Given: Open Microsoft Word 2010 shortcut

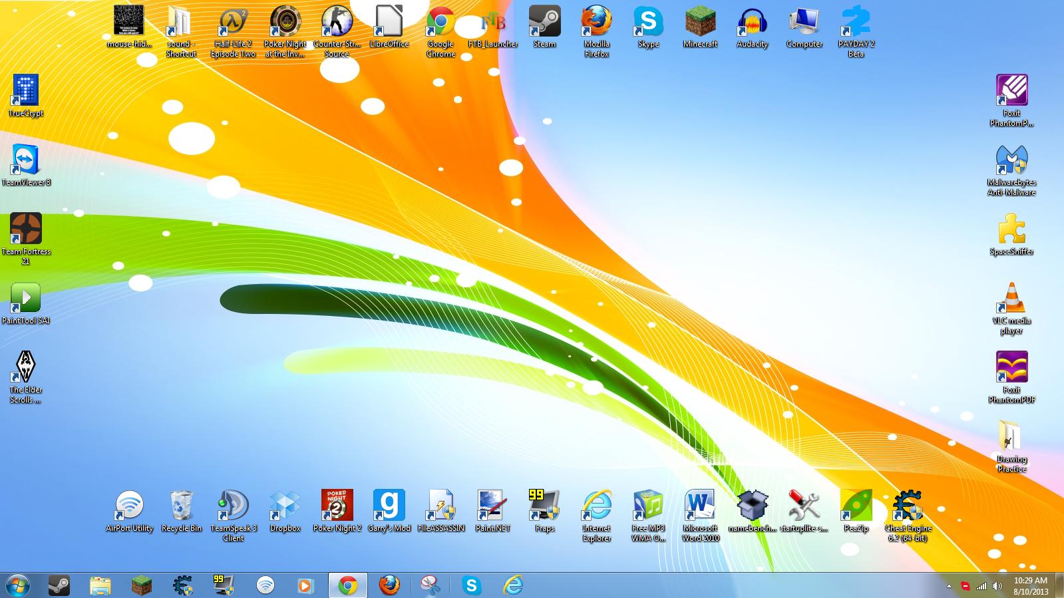Looking at the screenshot, I should tap(700, 516).
